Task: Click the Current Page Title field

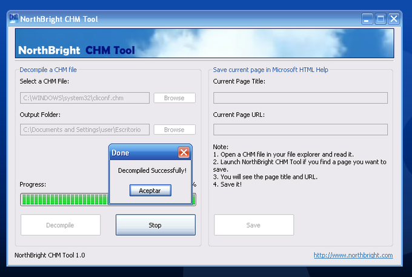Action: [301, 98]
